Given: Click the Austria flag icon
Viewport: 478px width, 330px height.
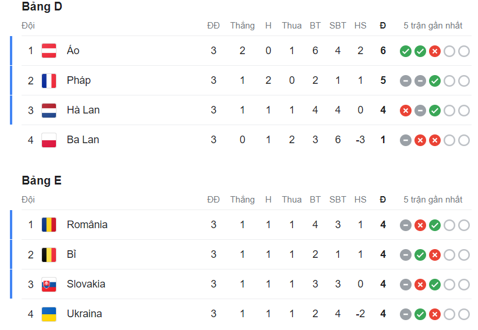Looking at the screenshot, I should (x=49, y=51).
